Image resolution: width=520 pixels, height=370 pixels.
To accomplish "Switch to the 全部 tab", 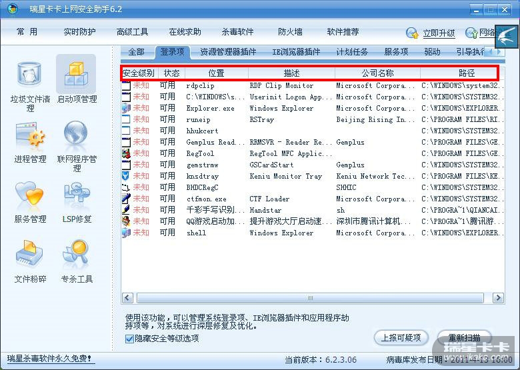I will pos(136,52).
